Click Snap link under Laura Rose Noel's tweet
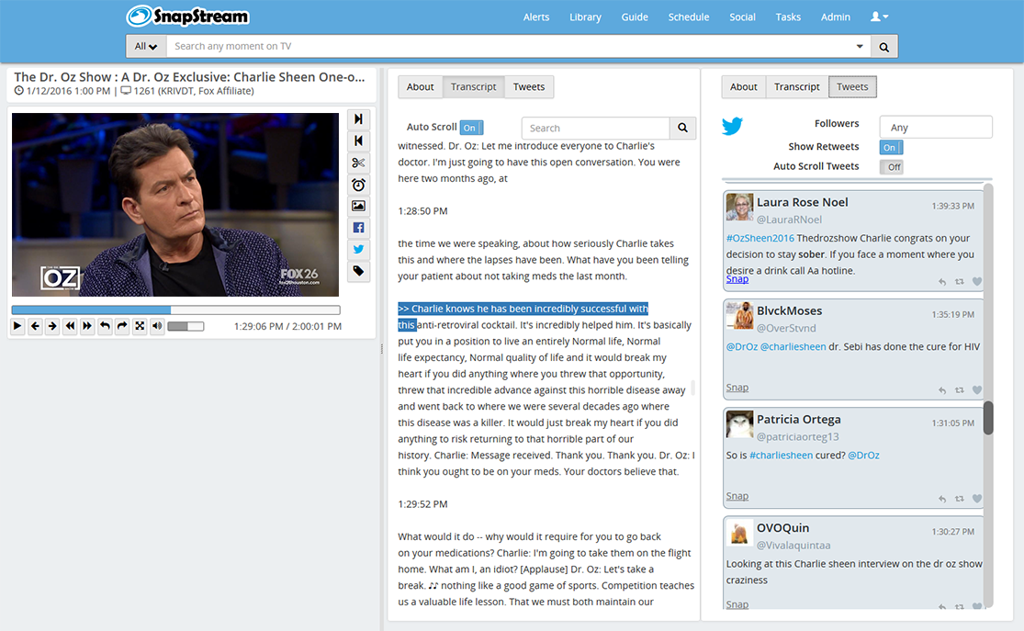This screenshot has width=1024, height=631. point(737,279)
